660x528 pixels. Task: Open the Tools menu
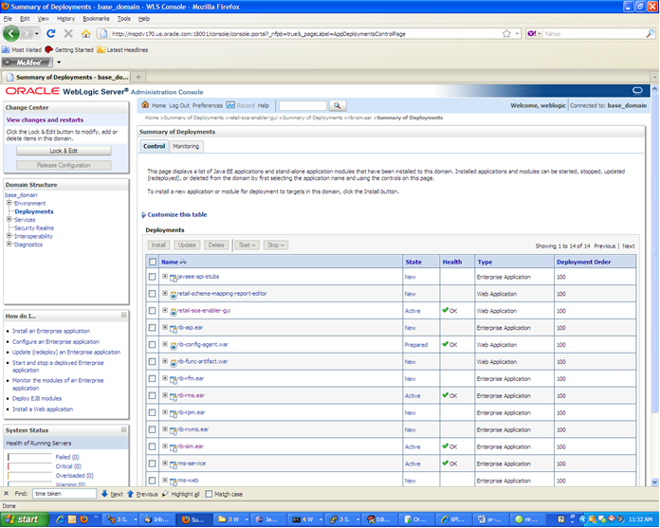(123, 19)
